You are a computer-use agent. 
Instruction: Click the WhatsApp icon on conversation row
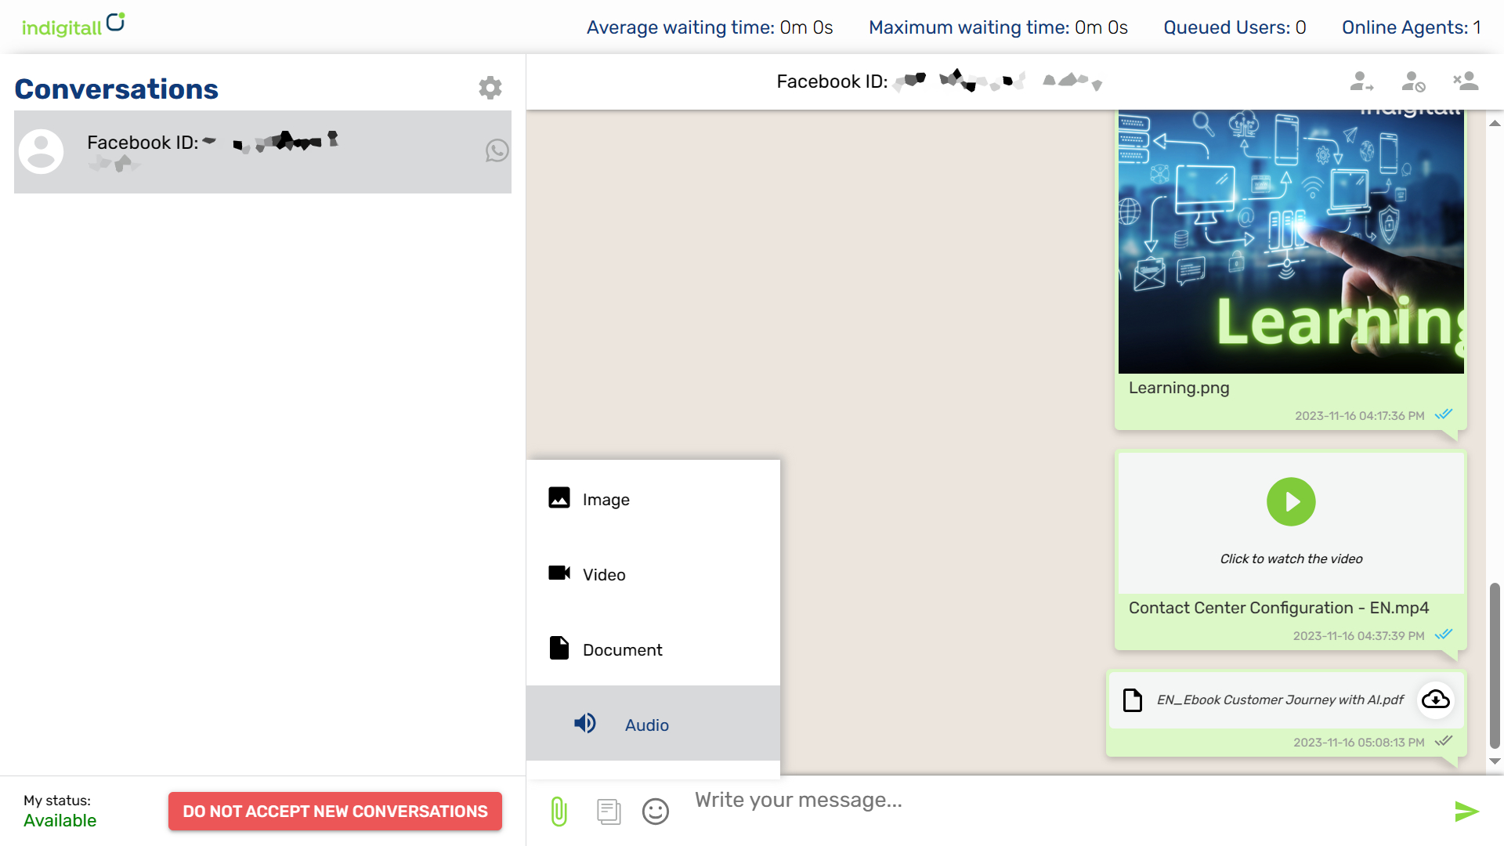tap(497, 150)
